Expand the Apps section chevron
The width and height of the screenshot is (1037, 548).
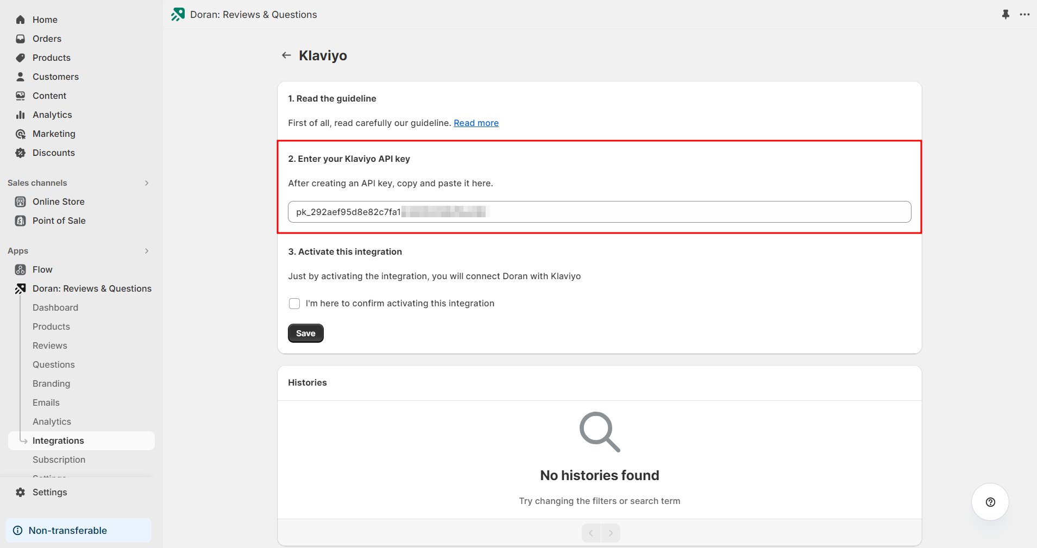[x=147, y=251]
